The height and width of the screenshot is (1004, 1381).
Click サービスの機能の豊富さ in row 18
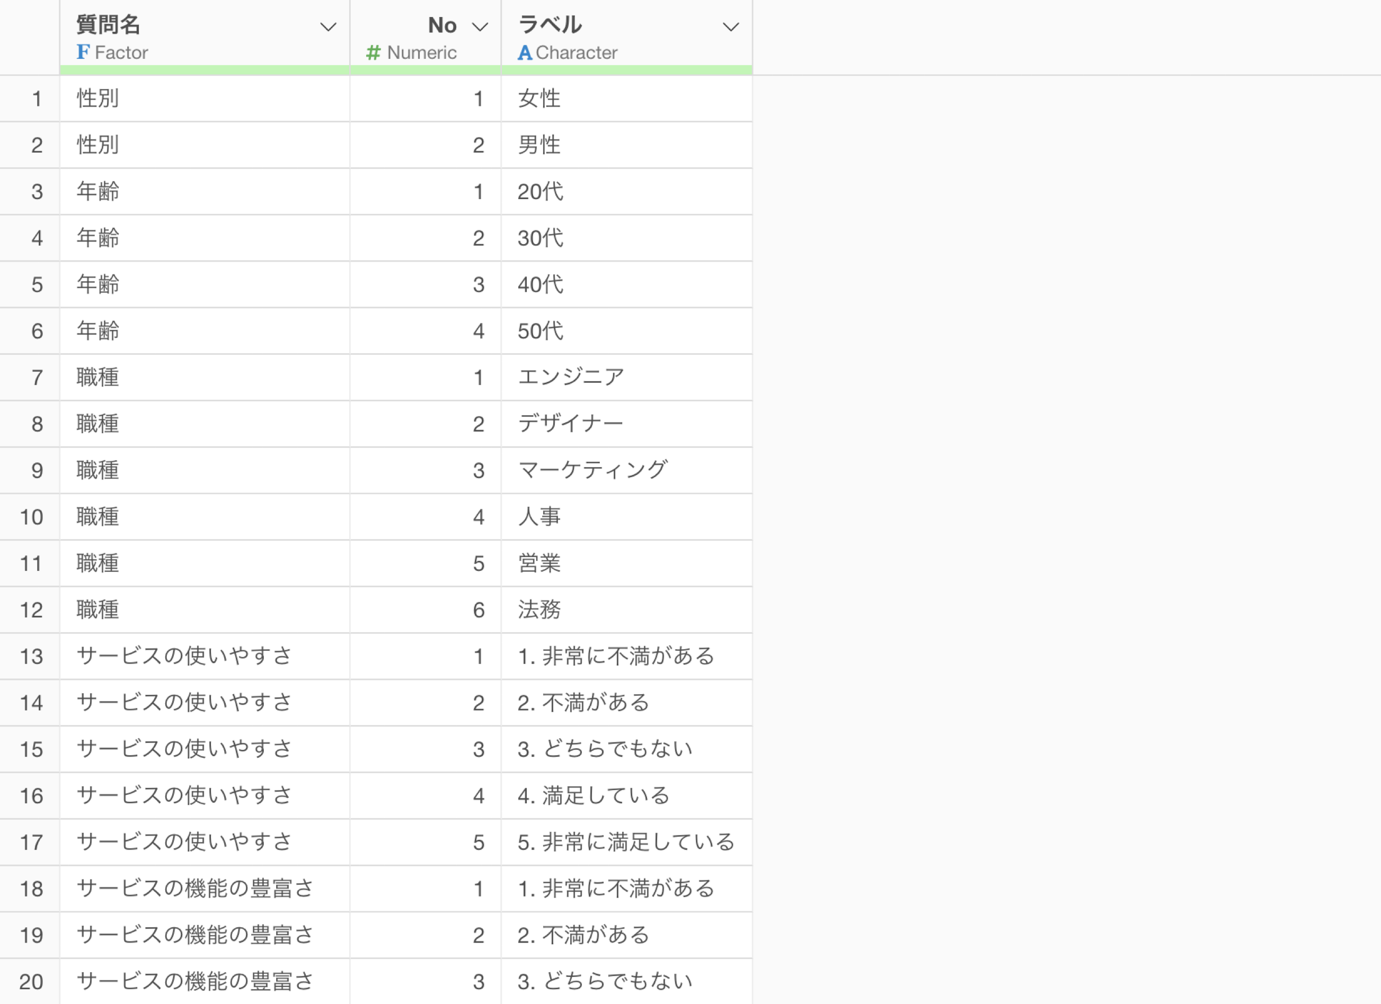195,889
